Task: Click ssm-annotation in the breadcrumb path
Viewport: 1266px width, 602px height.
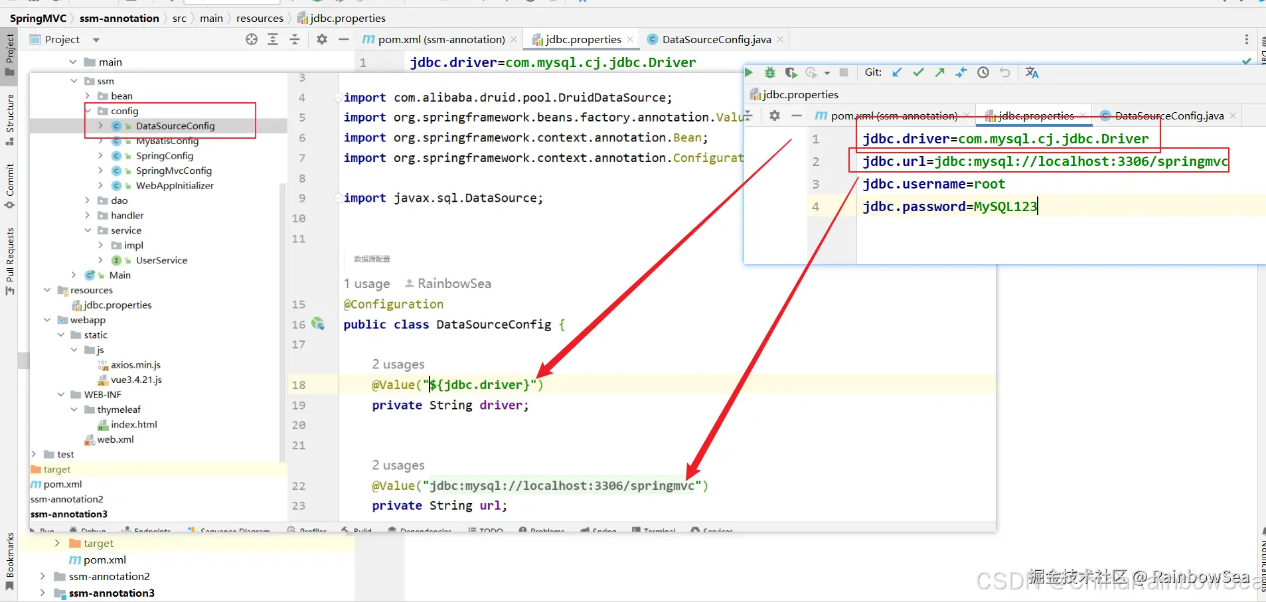Action: click(119, 19)
